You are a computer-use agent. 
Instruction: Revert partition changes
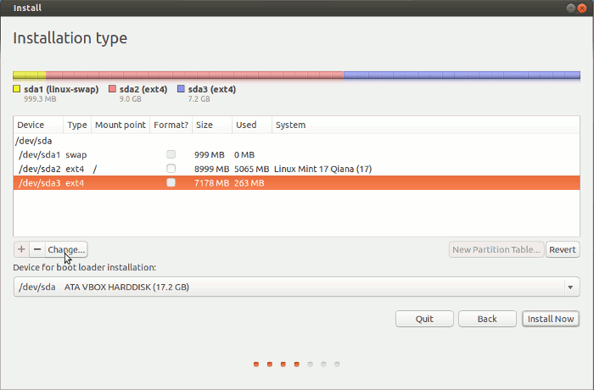point(563,249)
